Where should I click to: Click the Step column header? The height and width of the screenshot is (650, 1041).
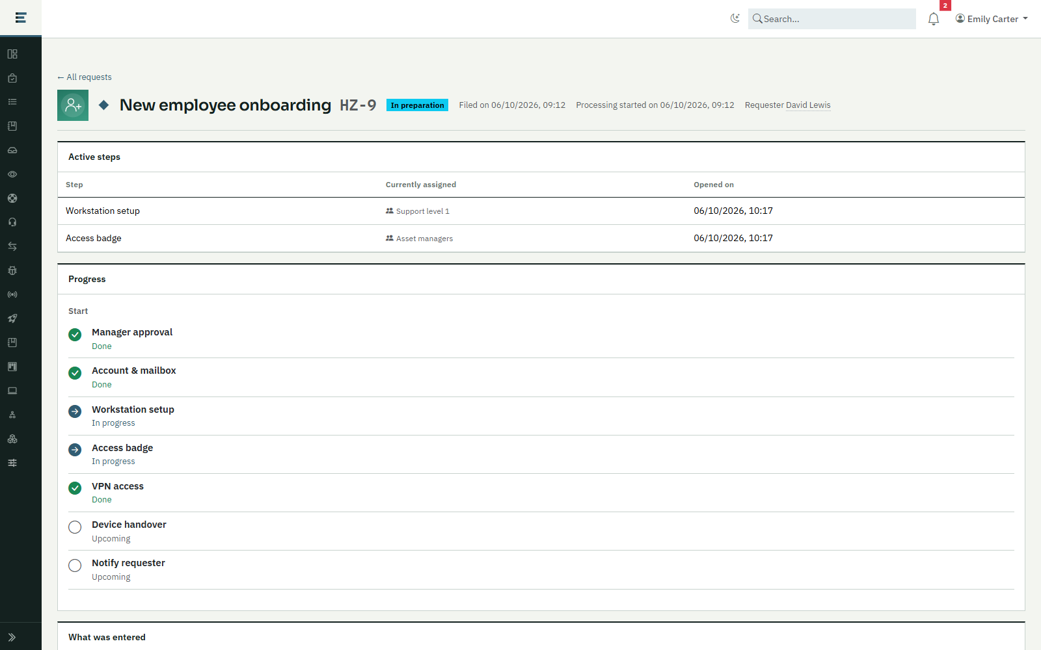point(74,185)
